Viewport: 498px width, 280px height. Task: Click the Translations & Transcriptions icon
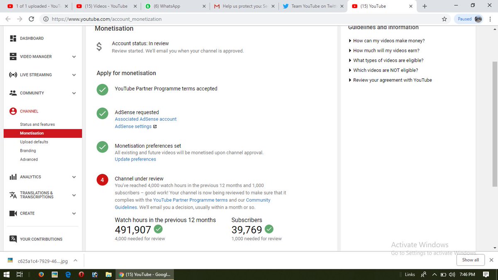13,195
